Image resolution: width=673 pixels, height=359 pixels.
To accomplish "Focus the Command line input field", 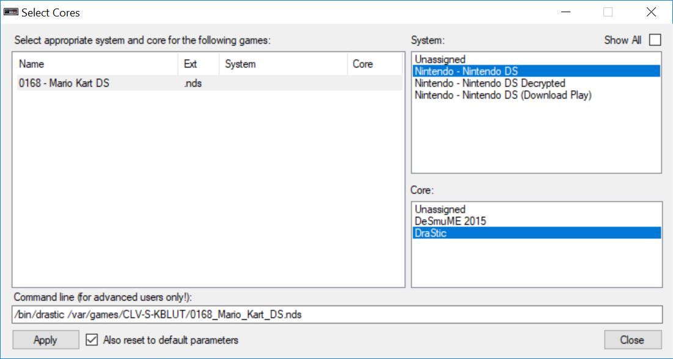I will [x=337, y=315].
